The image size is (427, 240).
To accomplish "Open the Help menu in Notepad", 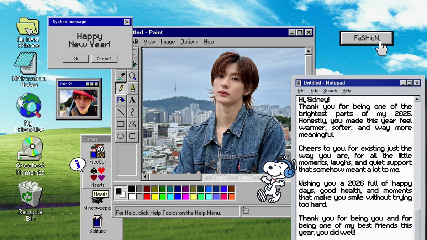I will (347, 91).
